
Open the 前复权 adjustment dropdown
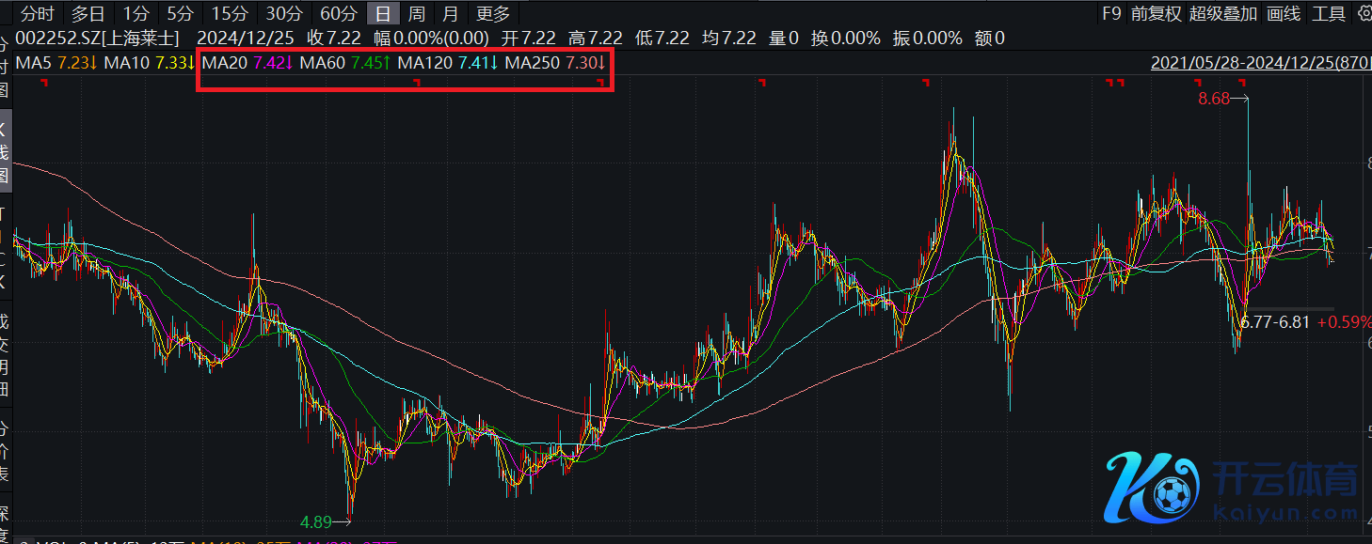coord(1156,13)
